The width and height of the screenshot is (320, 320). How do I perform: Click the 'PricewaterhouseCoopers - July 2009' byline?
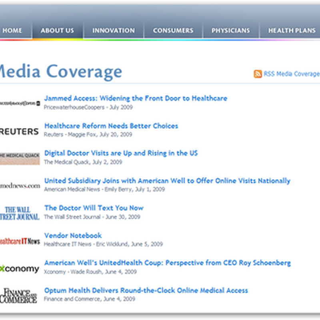click(88, 107)
